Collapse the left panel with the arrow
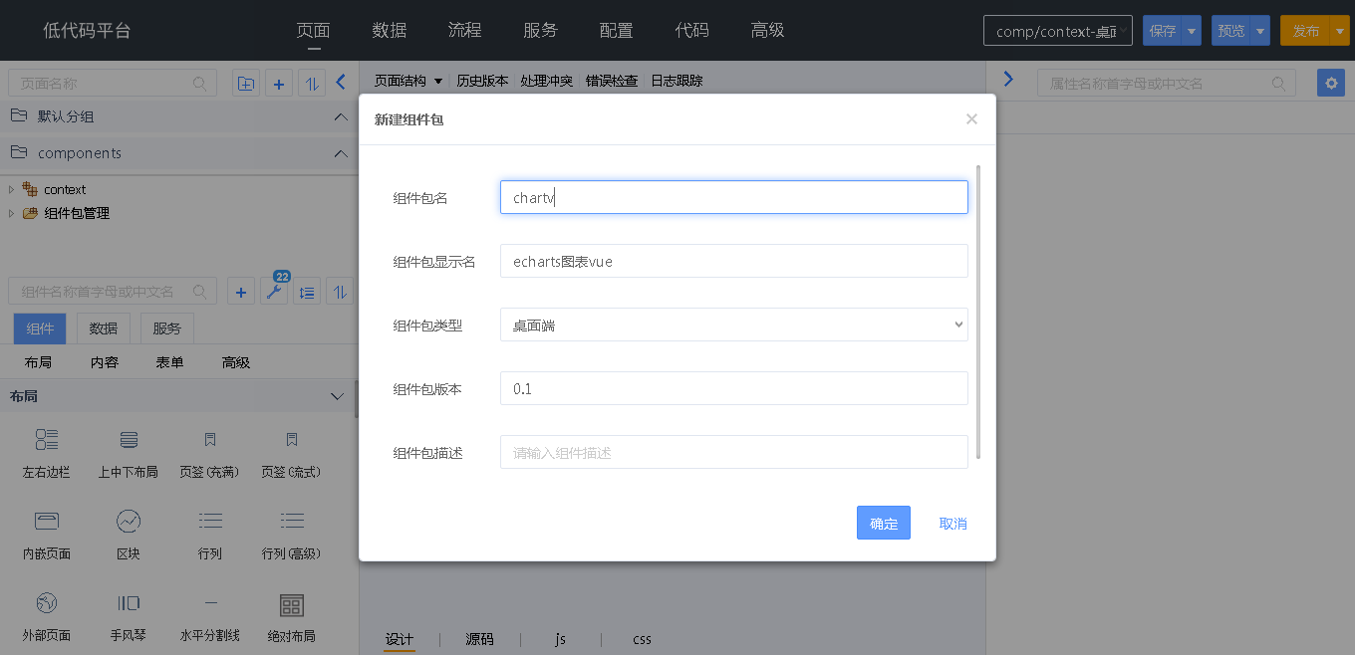This screenshot has height=655, width=1355. (x=341, y=83)
